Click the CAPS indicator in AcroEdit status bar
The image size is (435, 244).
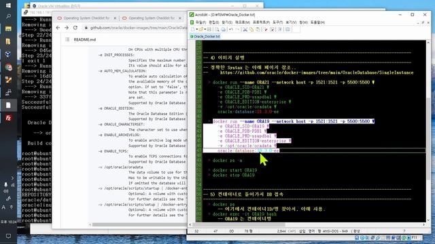coord(292,231)
